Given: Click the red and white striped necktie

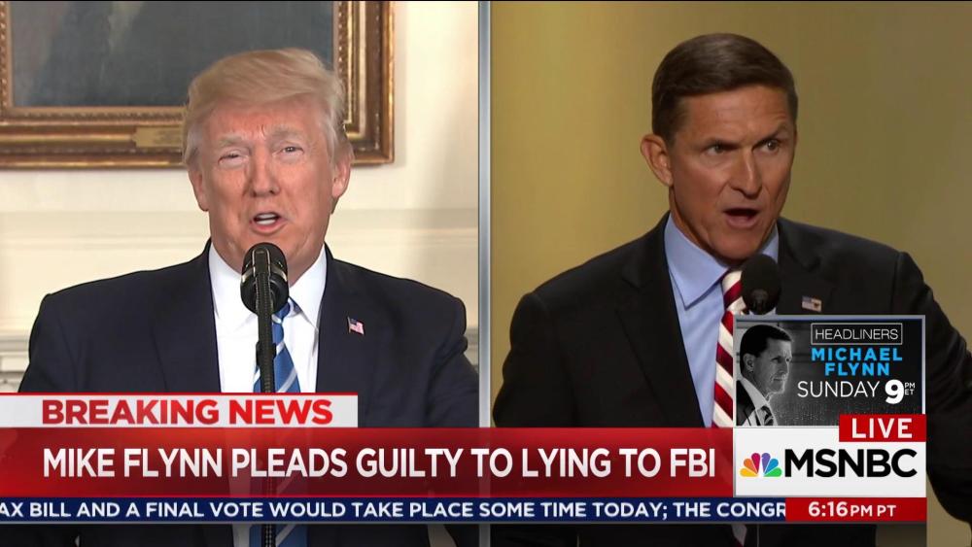Looking at the screenshot, I should [x=727, y=351].
